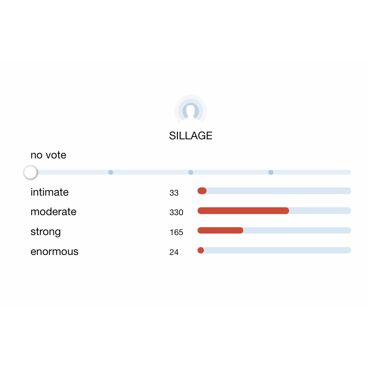
Task: Pick the 'enormous' rating label
Action: click(54, 251)
